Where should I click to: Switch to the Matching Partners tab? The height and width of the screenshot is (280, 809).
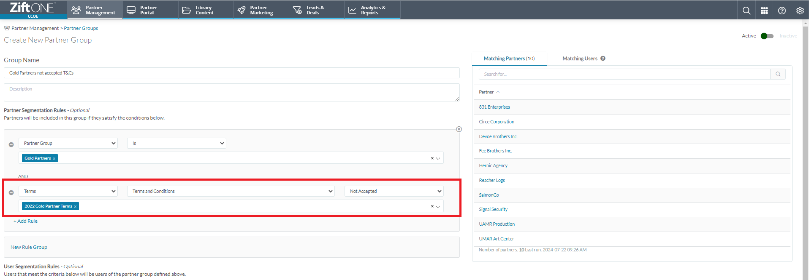[x=509, y=59]
